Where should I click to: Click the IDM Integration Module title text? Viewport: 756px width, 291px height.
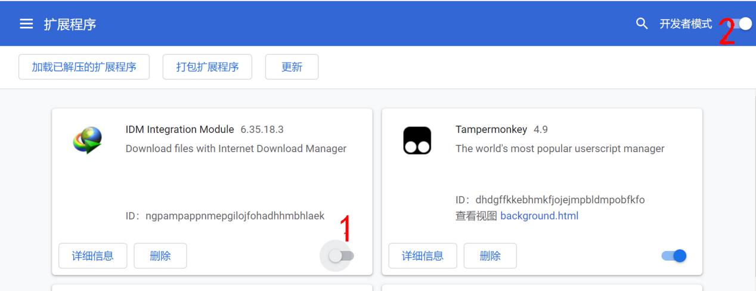click(x=181, y=129)
